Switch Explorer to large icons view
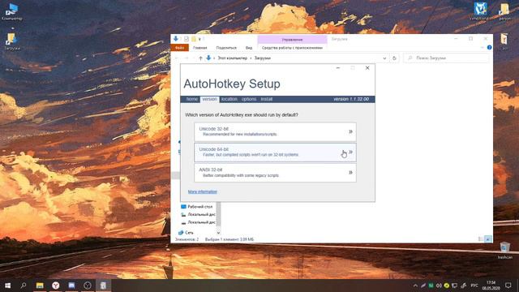This screenshot has width=519, height=292. point(488,239)
